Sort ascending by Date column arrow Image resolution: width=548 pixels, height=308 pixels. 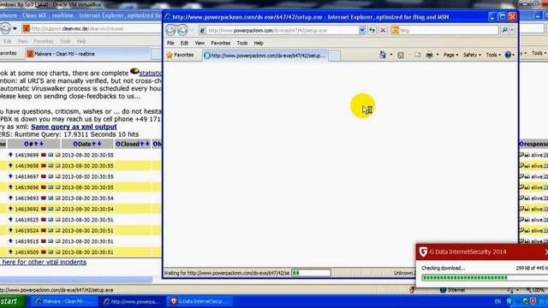[93, 144]
